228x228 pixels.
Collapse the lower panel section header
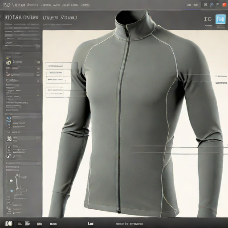click(x=23, y=163)
